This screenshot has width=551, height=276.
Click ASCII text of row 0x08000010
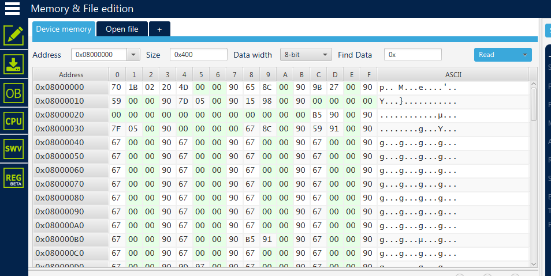point(418,102)
